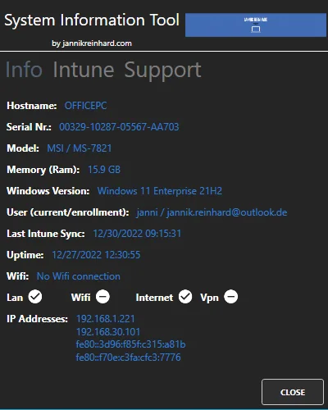Open the Support tab
The height and width of the screenshot is (410, 328).
(163, 71)
